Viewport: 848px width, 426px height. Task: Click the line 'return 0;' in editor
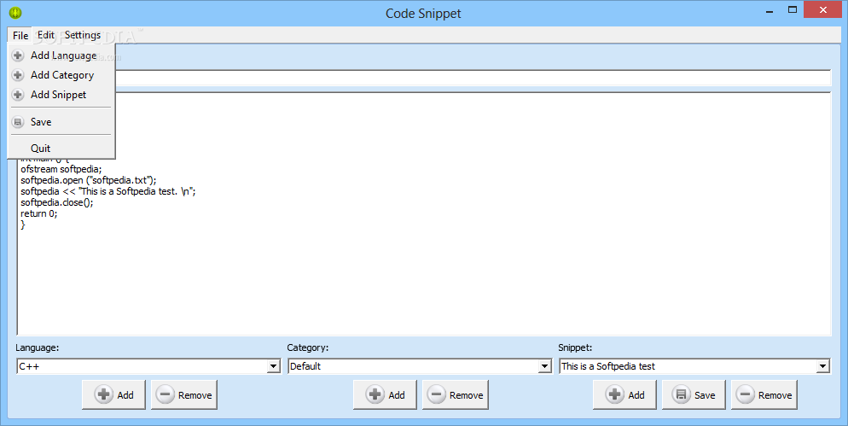click(39, 213)
